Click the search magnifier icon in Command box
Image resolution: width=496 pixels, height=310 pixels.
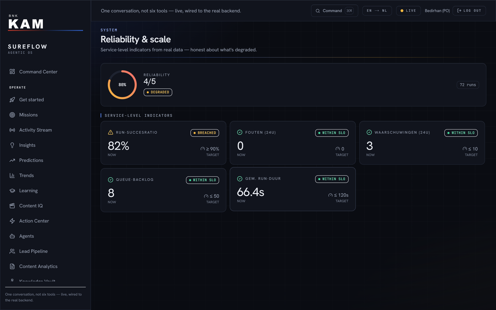click(x=318, y=11)
